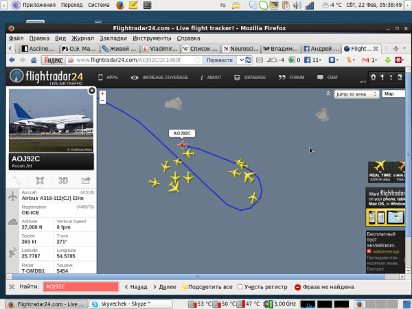
Task: Open the Правка menu
Action: tap(39, 38)
